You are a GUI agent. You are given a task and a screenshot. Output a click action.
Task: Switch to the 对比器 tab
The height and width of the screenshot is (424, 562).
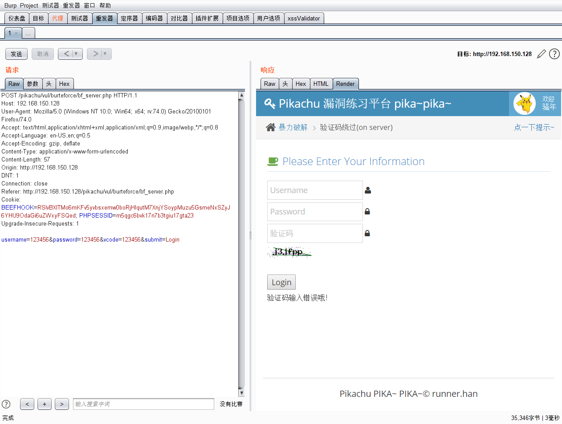(x=179, y=18)
